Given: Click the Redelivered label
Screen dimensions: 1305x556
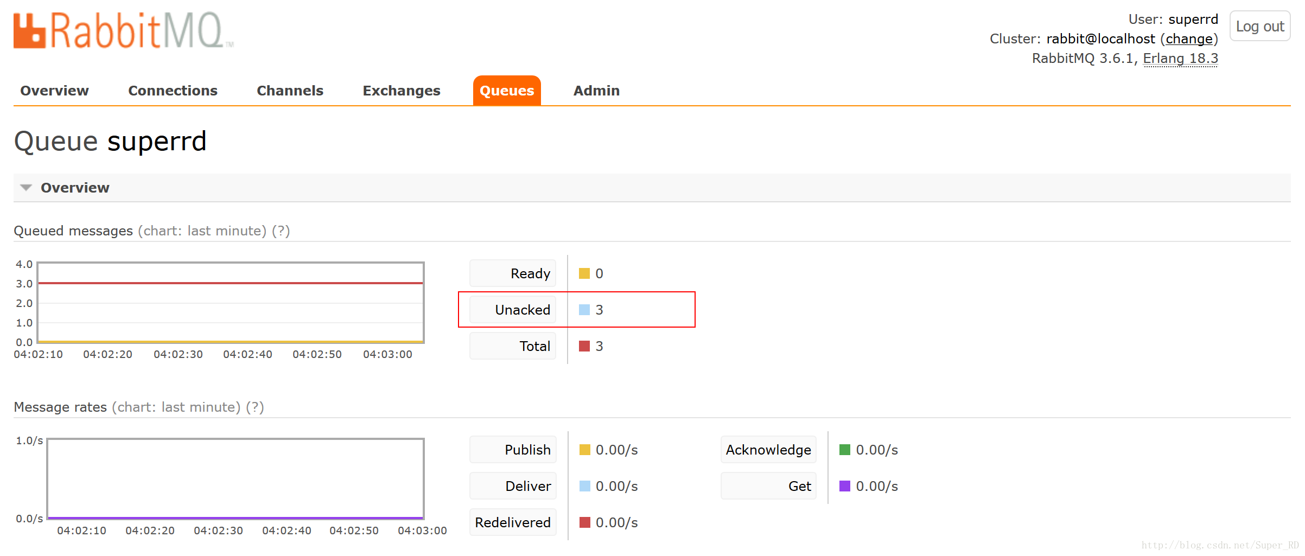Looking at the screenshot, I should [x=513, y=522].
